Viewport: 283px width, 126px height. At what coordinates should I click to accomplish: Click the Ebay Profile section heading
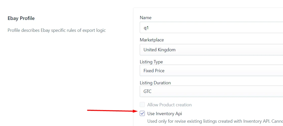21,18
